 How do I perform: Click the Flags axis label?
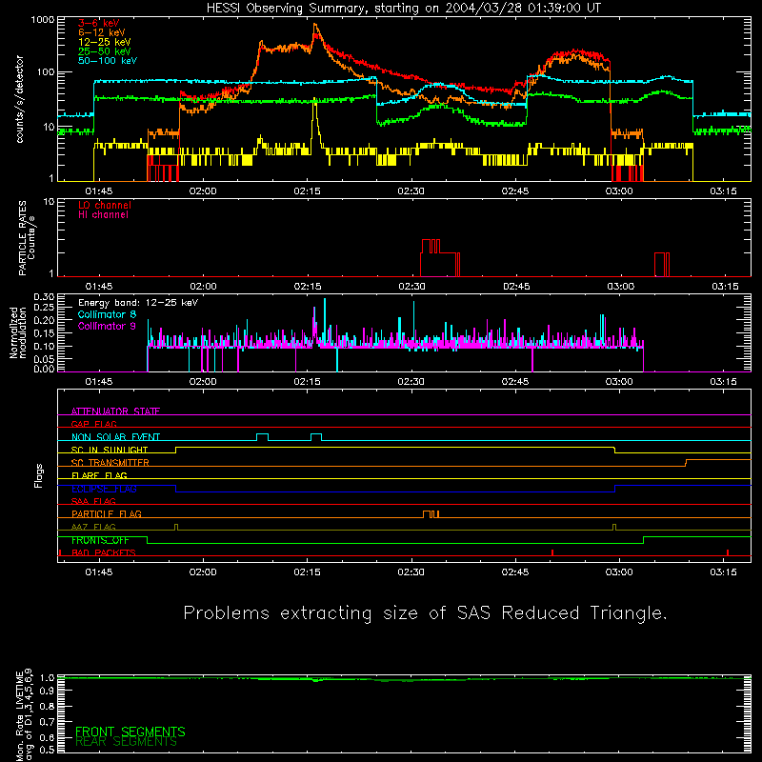click(x=39, y=475)
